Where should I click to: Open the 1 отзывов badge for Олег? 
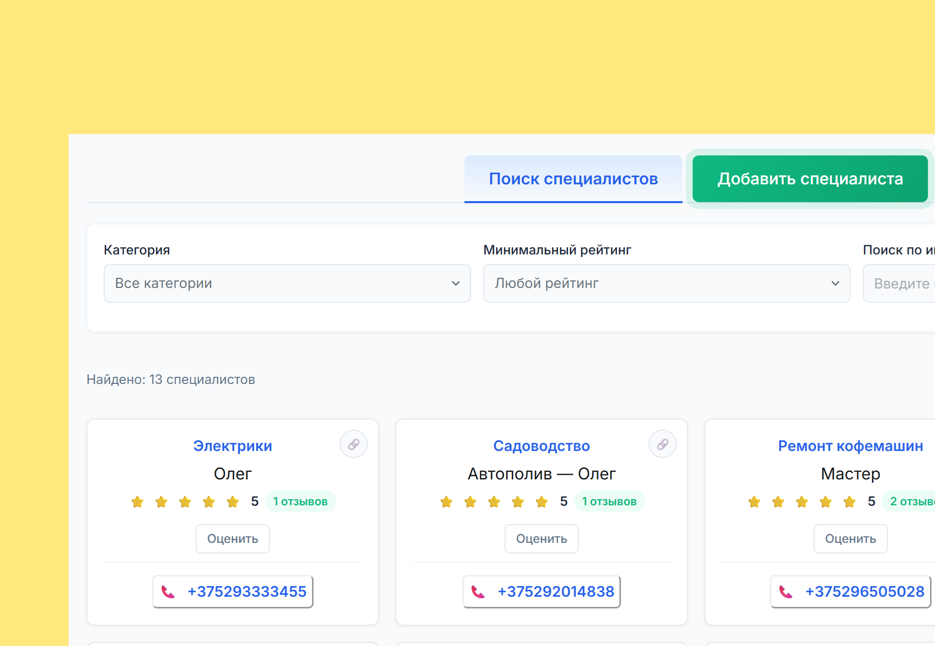click(x=300, y=501)
